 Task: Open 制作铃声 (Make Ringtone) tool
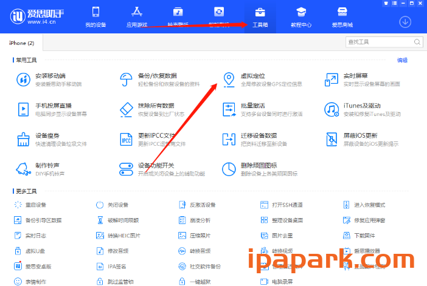[40, 169]
